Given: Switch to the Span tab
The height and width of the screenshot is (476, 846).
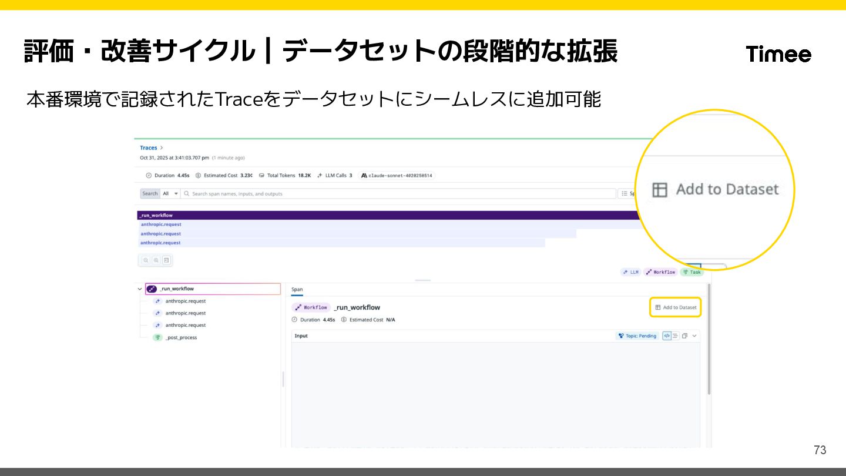Looking at the screenshot, I should pos(297,290).
